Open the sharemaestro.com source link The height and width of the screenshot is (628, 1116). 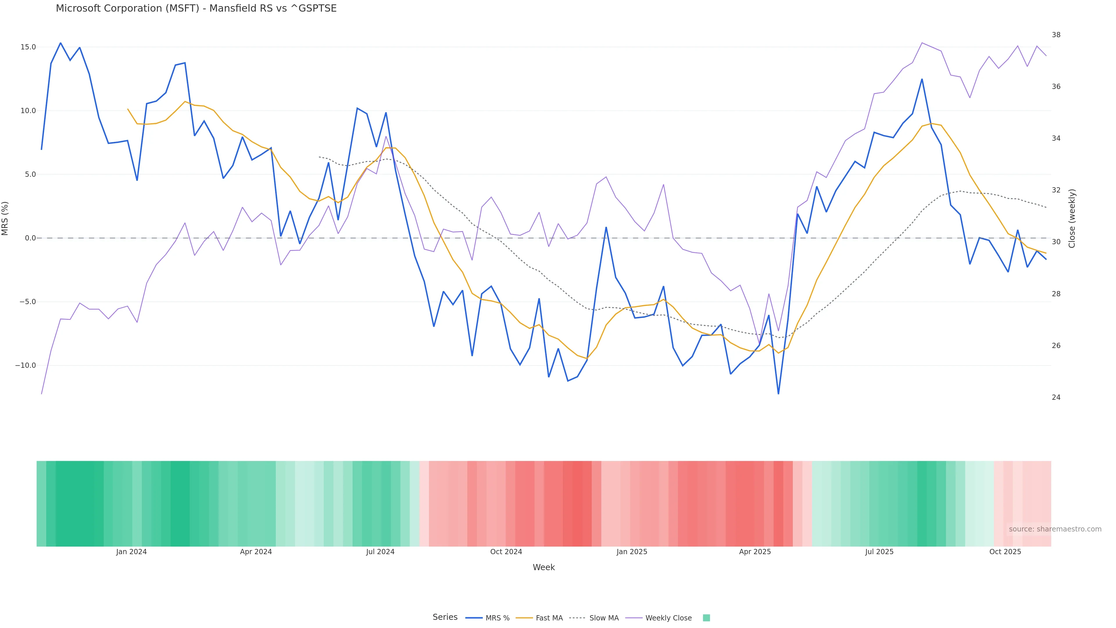pyautogui.click(x=1055, y=529)
